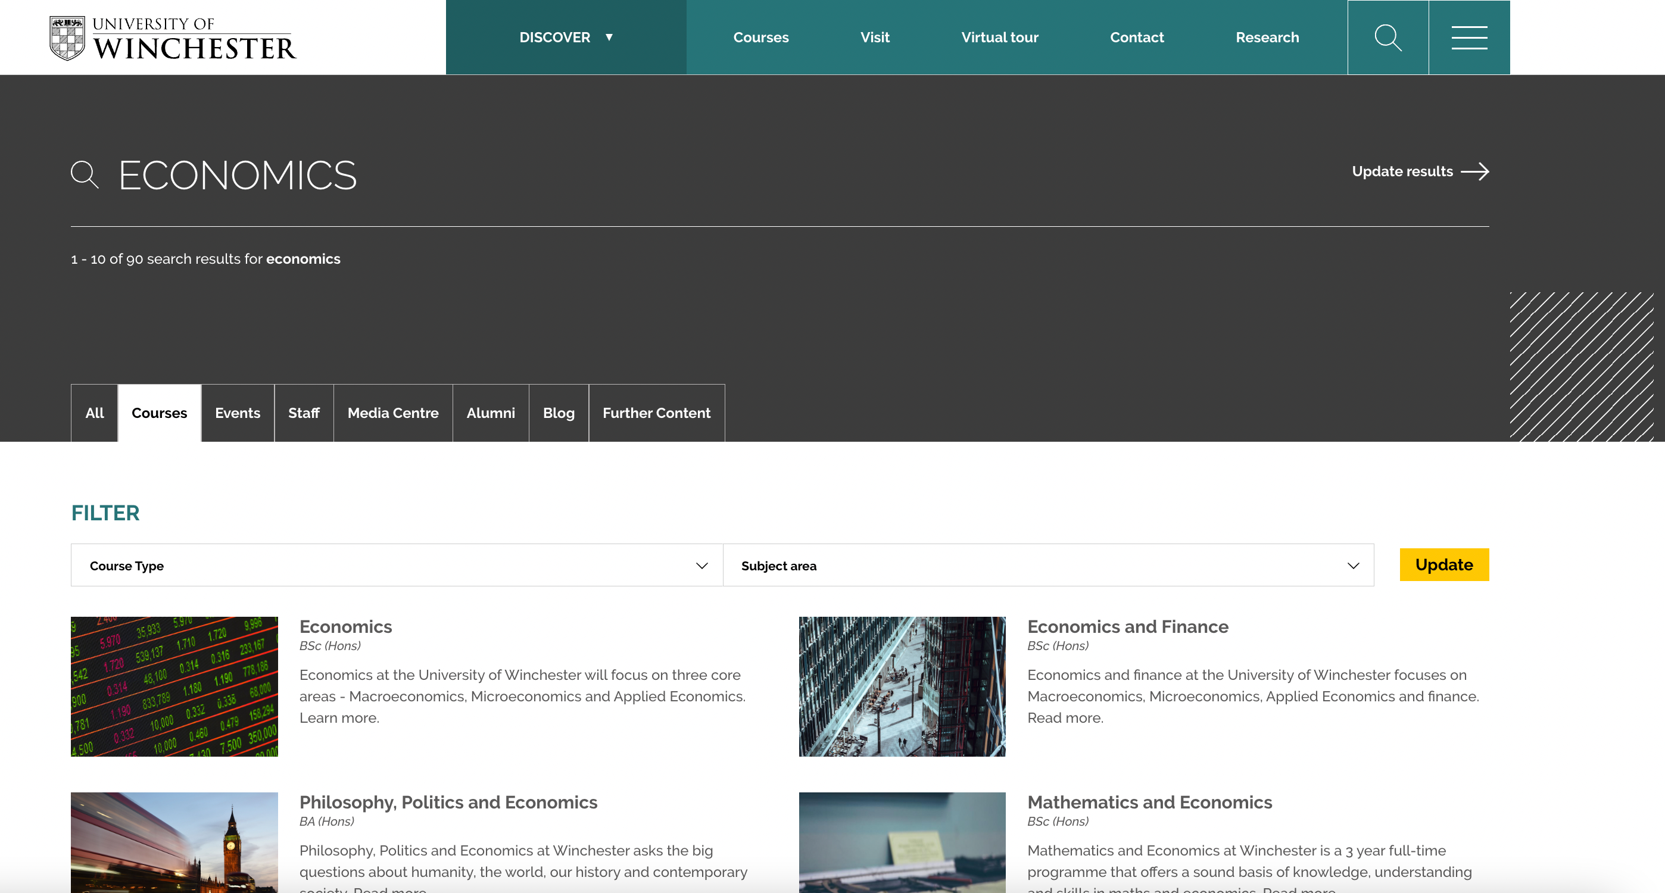Switch to the Alumni tab
This screenshot has height=893, width=1665.
pyautogui.click(x=491, y=413)
